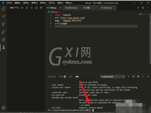Click the minimap preview in editor
This screenshot has height=113, width=151.
(144, 14)
